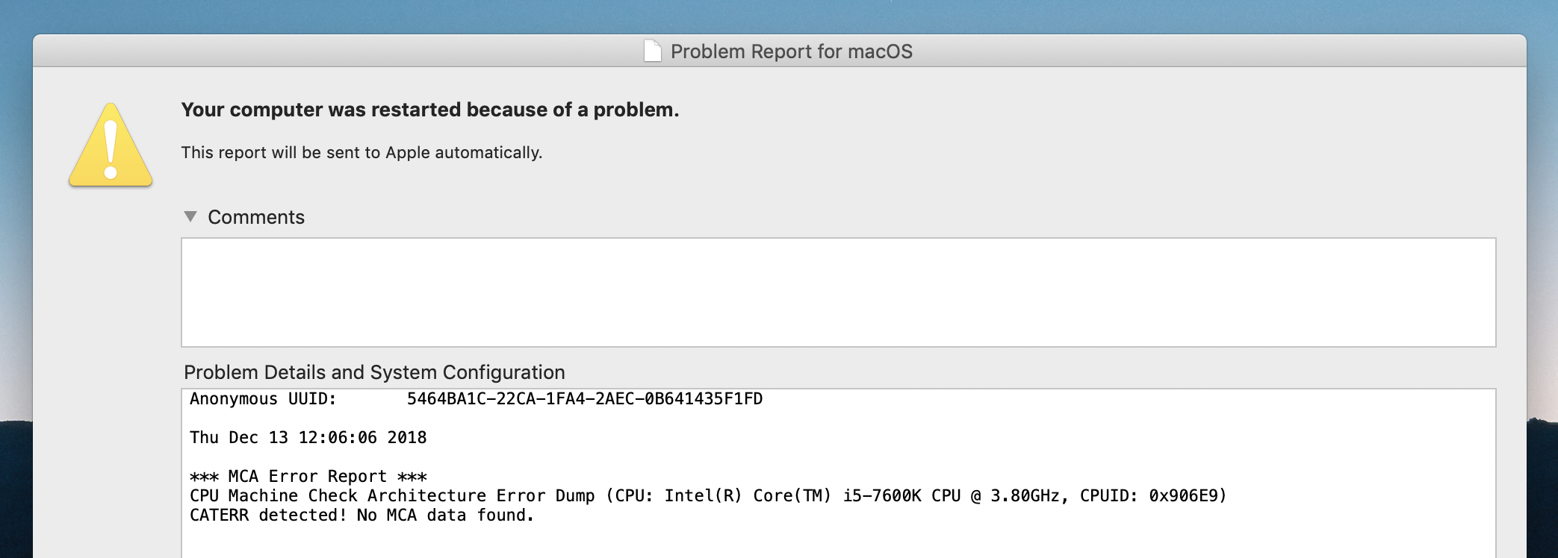Click the i5-7600K processor name text

click(882, 496)
